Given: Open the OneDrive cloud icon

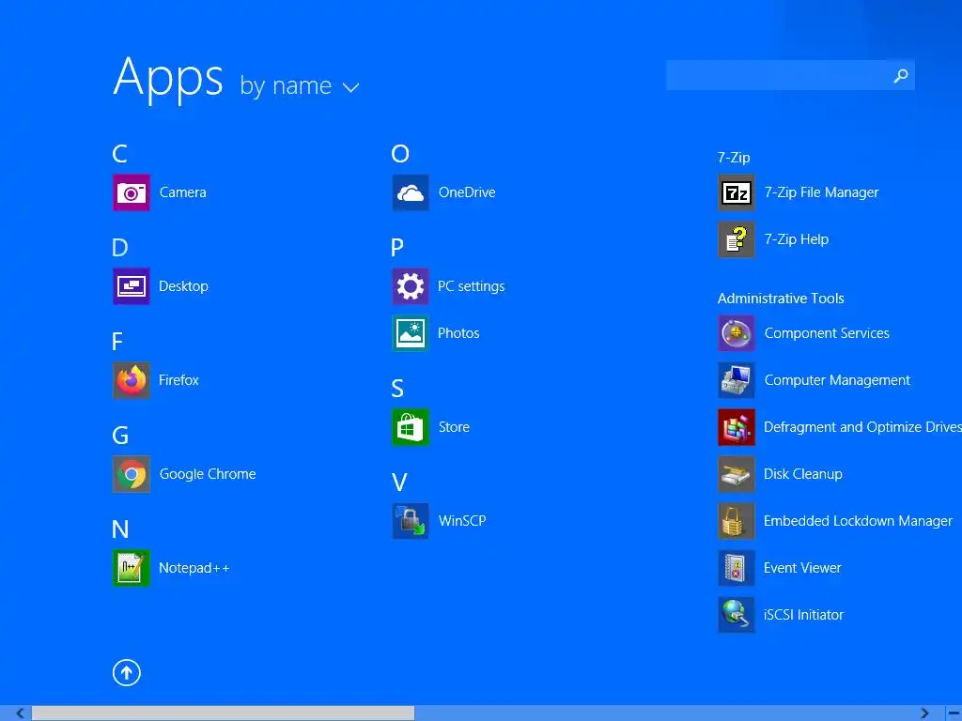Looking at the screenshot, I should 411,192.
